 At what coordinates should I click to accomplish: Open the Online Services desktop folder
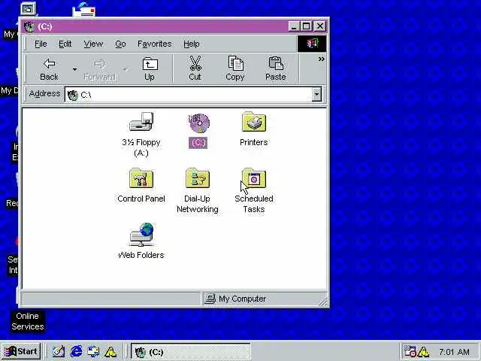(x=28, y=321)
